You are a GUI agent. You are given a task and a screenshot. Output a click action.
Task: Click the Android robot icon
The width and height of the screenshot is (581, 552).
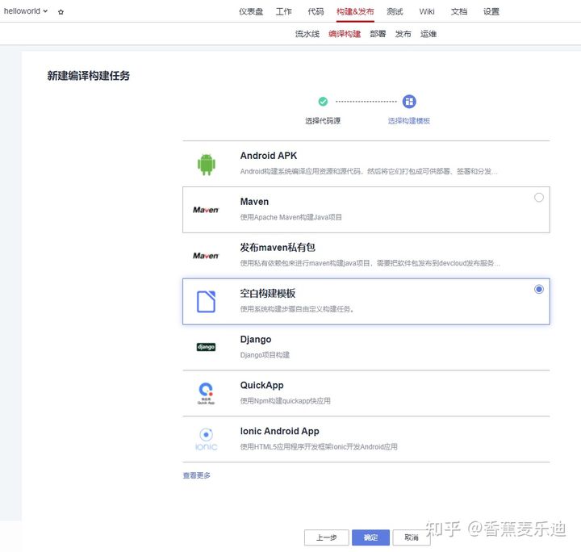(207, 165)
